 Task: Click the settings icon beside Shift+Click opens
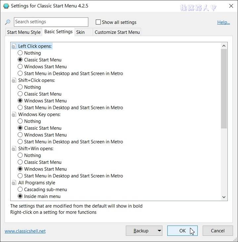(14, 80)
